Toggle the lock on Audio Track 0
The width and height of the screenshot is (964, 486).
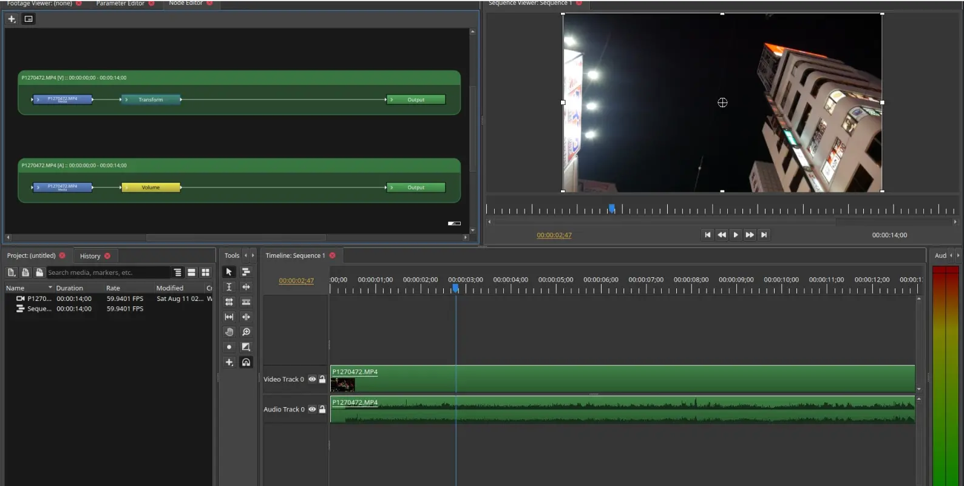(x=322, y=410)
